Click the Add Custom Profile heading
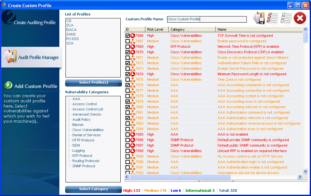The height and width of the screenshot is (196, 311). click(x=36, y=86)
